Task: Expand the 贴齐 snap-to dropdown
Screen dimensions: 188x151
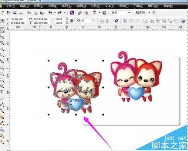Action: click(x=149, y=13)
